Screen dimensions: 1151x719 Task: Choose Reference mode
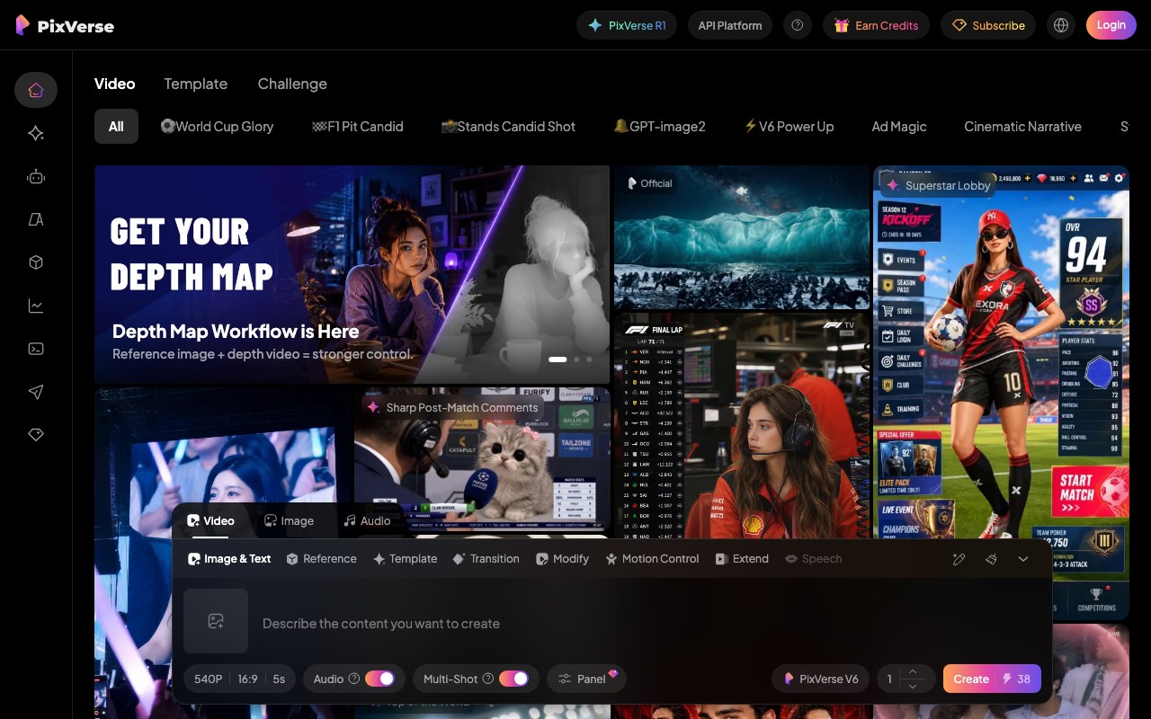(x=321, y=558)
